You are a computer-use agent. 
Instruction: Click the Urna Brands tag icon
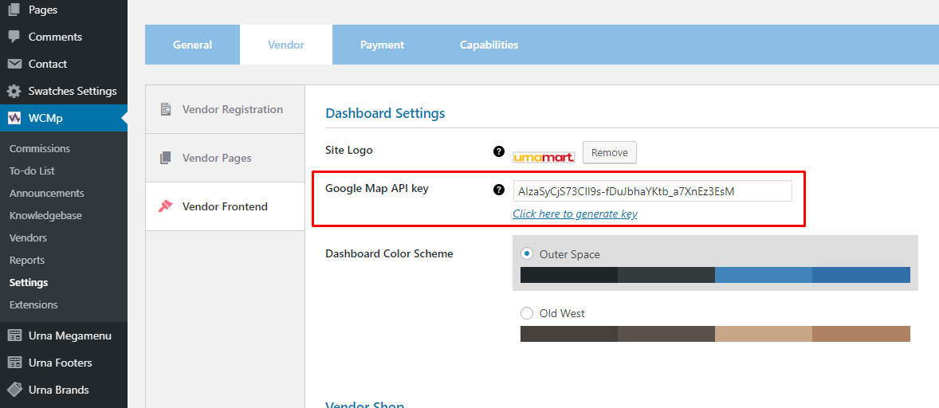pyautogui.click(x=14, y=390)
